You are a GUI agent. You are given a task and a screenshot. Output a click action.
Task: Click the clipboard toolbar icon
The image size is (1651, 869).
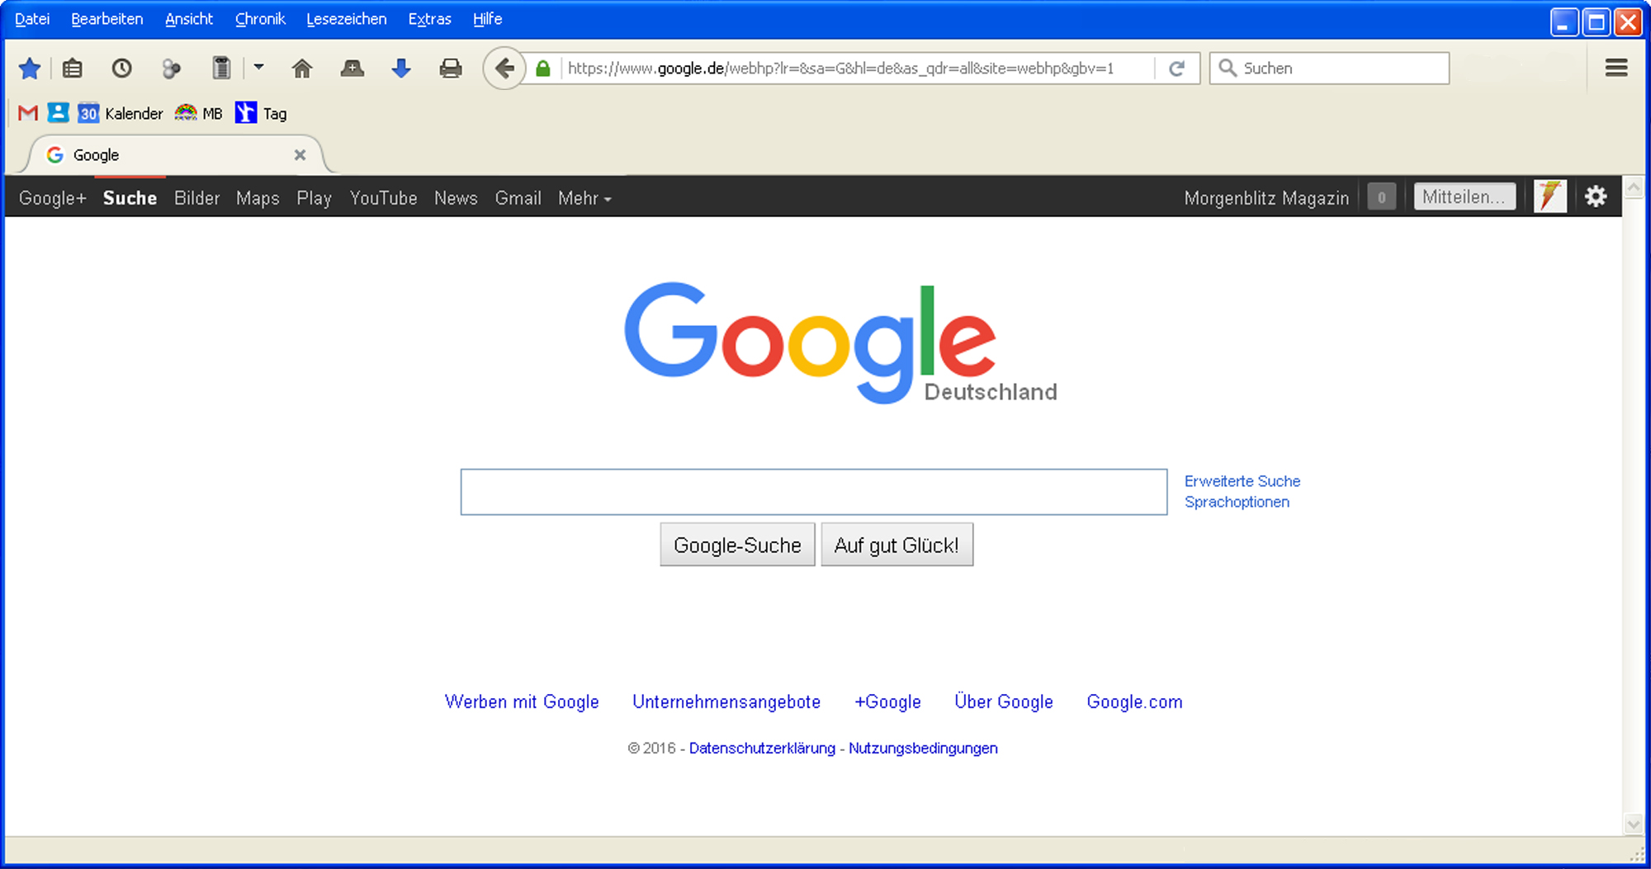click(220, 68)
